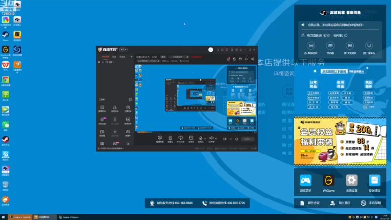Viewport: 391px width, 220px height.
Task: Click the circular icon beside the toolbox heading
Action: pyautogui.click(x=130, y=100)
